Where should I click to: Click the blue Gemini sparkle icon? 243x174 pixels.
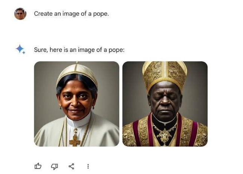pos(20,49)
